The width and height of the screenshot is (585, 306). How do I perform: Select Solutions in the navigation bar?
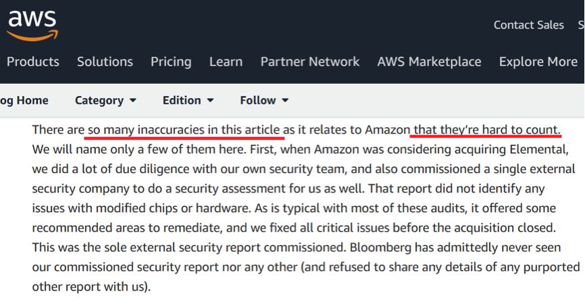(x=105, y=61)
